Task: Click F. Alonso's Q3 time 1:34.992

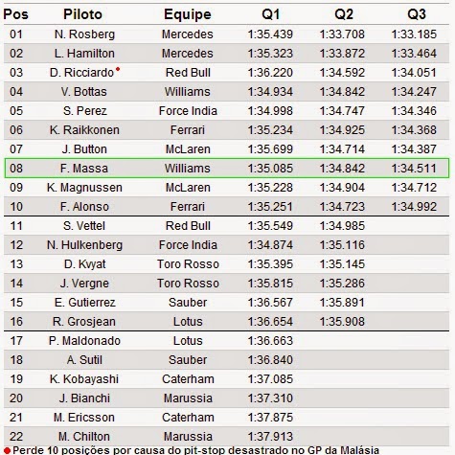Action: pos(414,207)
